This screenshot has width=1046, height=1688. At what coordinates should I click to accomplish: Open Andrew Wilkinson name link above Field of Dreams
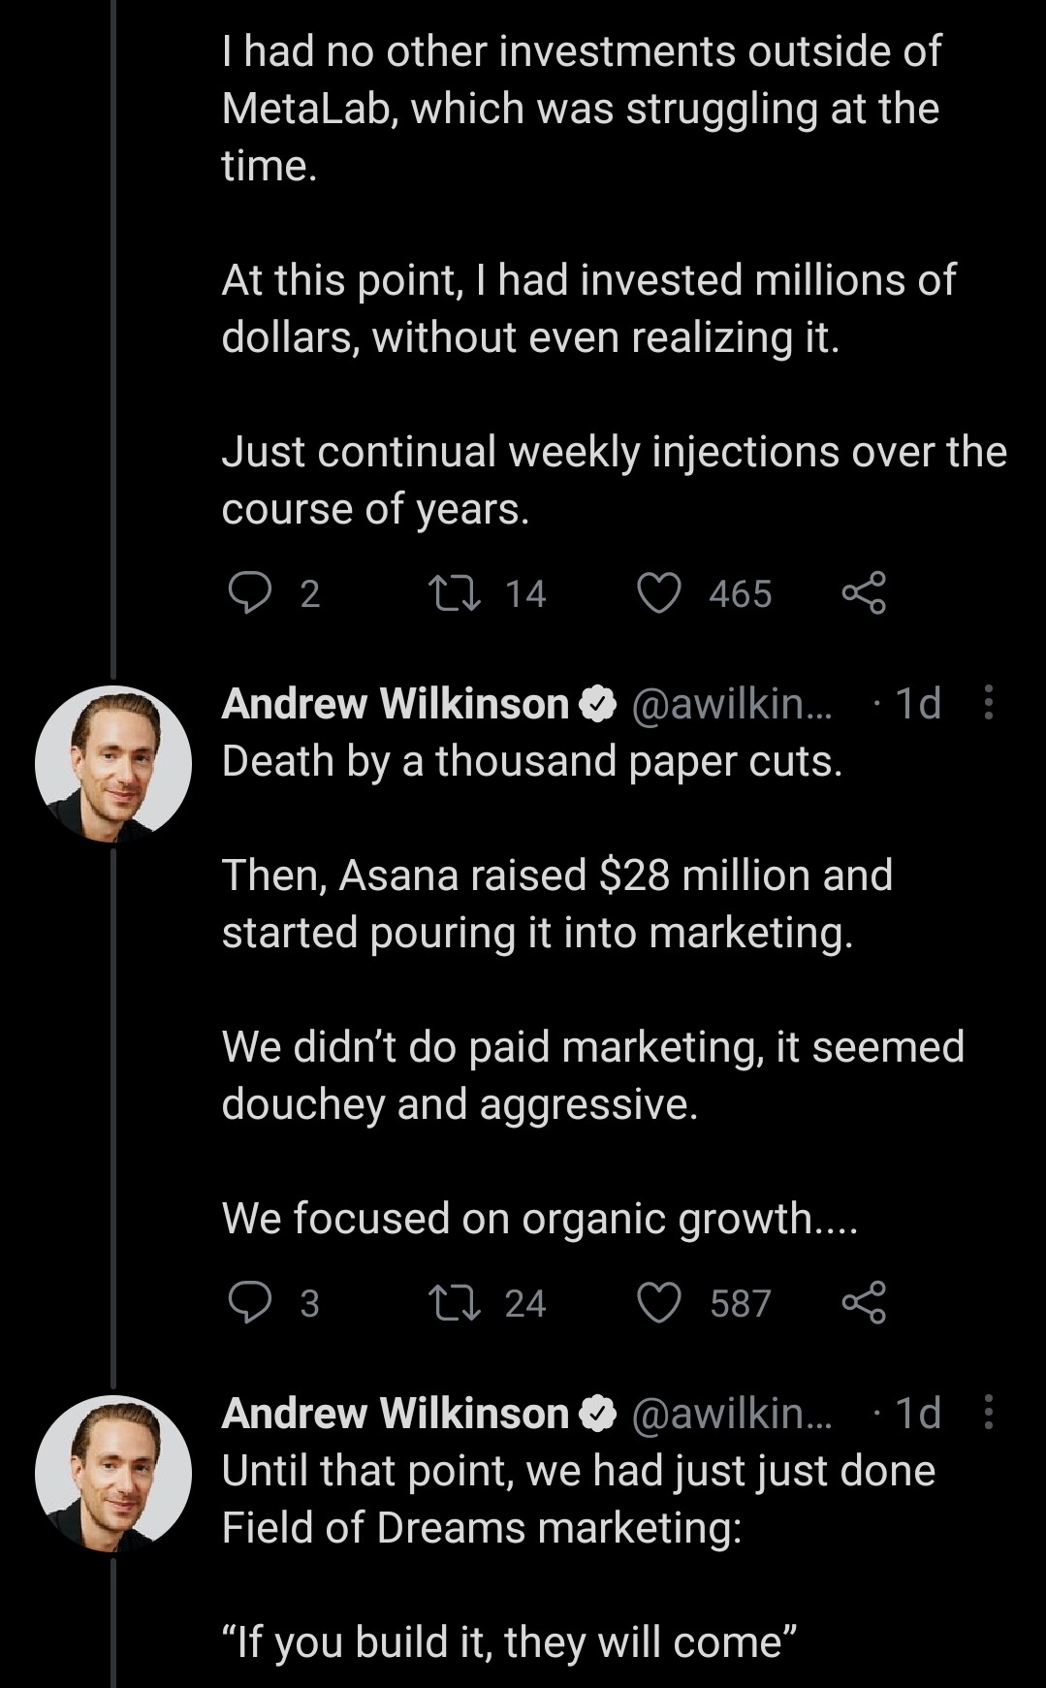click(396, 1414)
